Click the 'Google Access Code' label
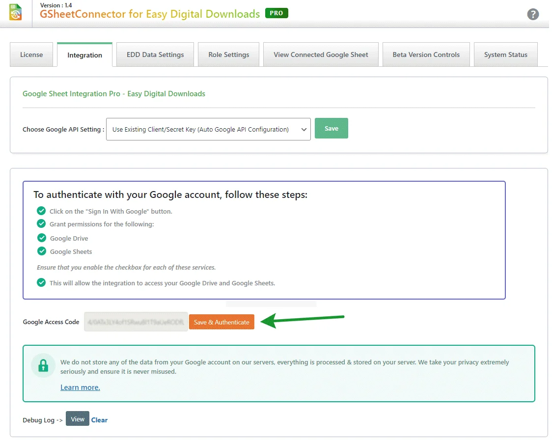Viewport: 552px width, 443px height. 51,322
